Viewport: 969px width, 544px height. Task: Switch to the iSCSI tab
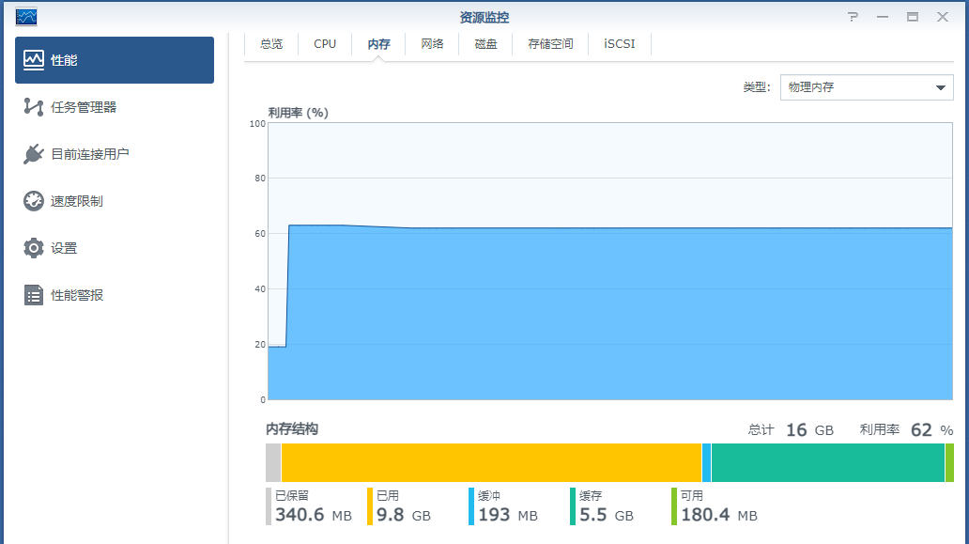[619, 44]
